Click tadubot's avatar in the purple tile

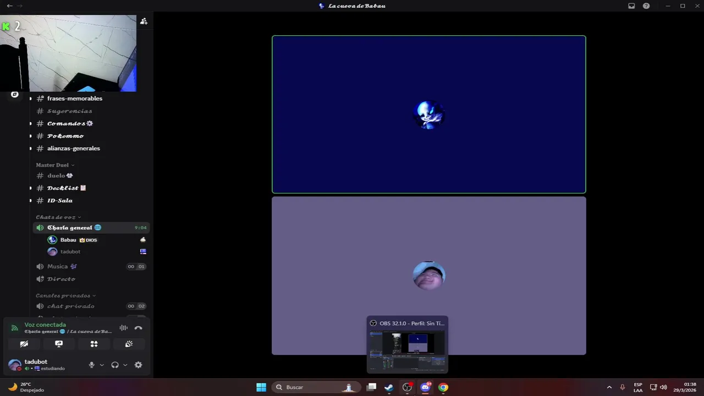coord(429,276)
